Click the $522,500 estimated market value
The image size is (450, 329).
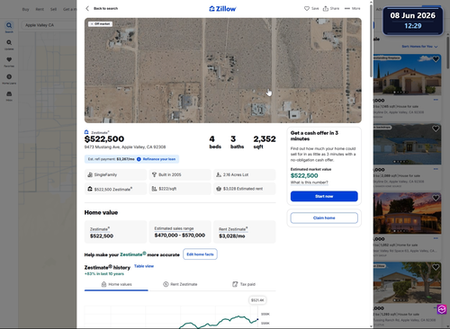pos(304,175)
